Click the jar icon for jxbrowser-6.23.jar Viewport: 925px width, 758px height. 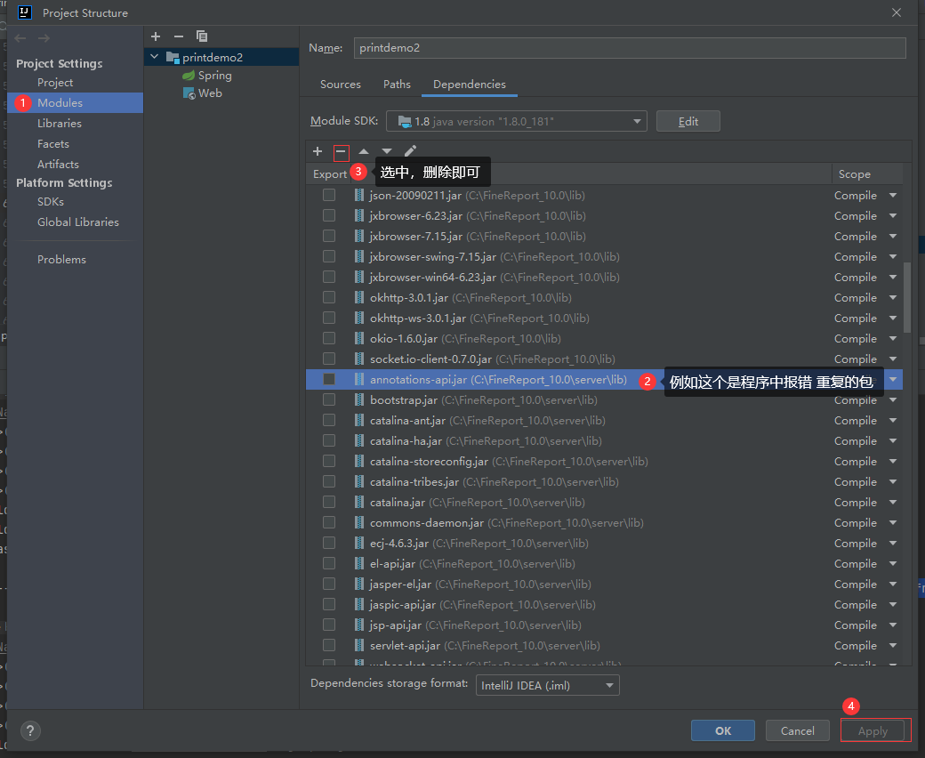pos(358,216)
